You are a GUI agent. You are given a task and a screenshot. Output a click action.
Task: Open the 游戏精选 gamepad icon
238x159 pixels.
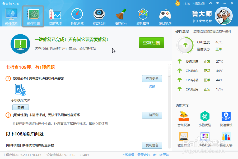[165, 14]
